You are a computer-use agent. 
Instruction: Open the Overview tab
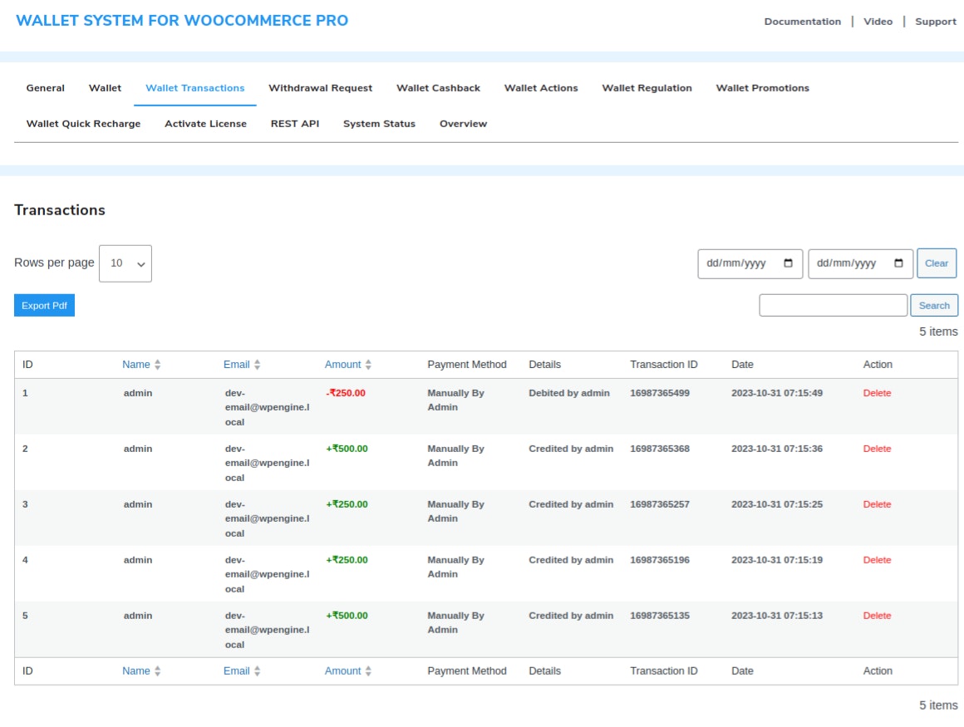[463, 124]
